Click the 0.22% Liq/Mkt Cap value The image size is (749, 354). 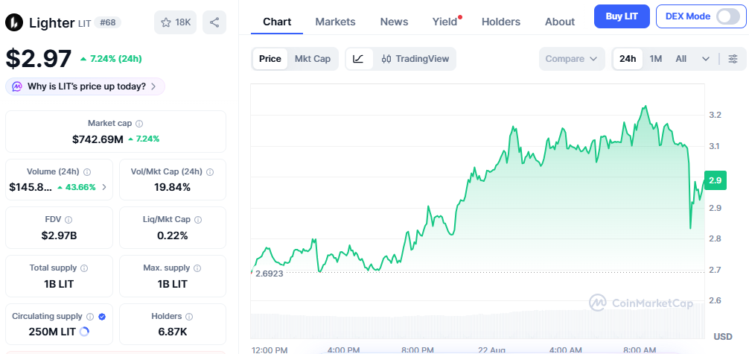pos(173,236)
